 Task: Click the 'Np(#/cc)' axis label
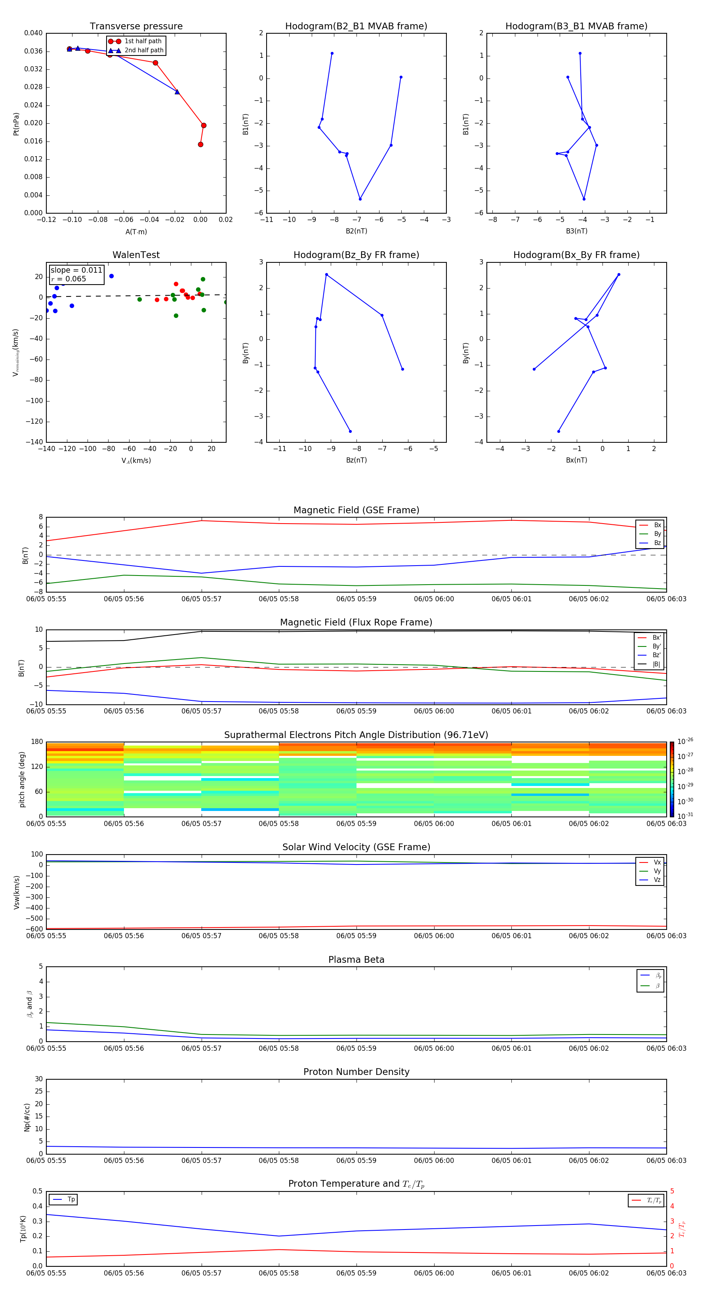[x=27, y=1117]
